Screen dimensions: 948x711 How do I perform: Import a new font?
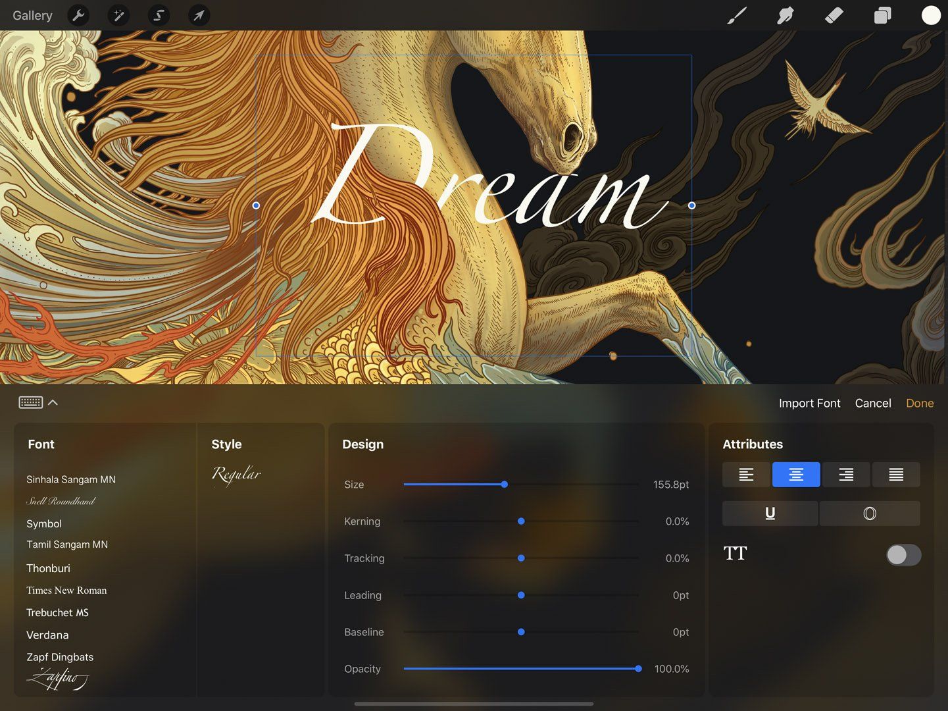809,403
